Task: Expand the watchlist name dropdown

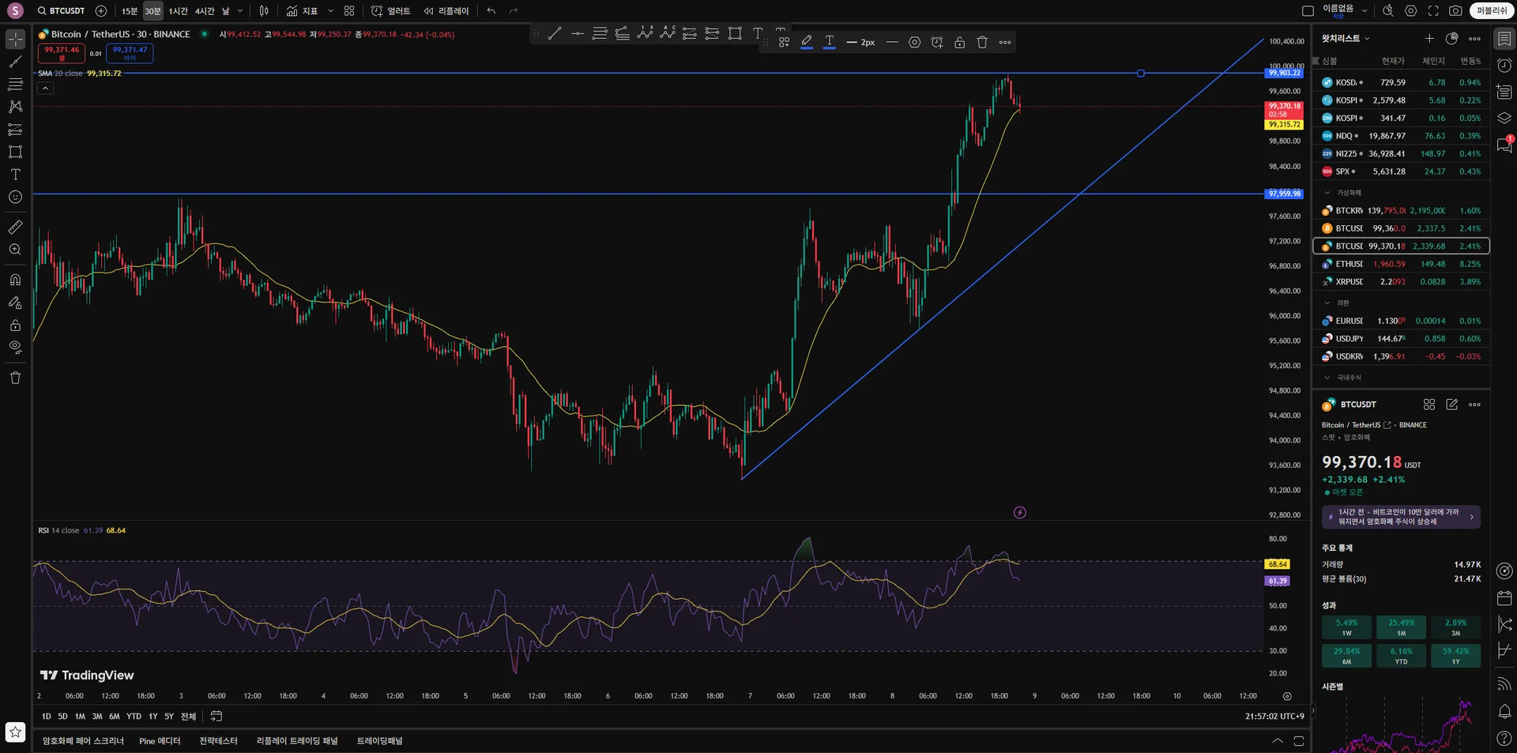Action: pos(1346,39)
